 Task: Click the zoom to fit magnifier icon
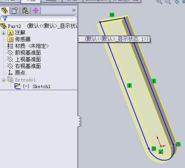click(x=159, y=1)
